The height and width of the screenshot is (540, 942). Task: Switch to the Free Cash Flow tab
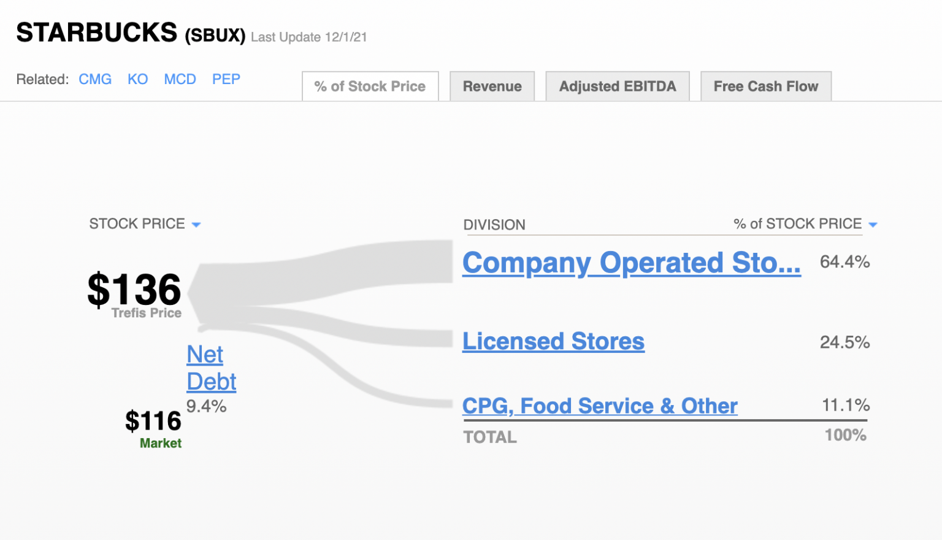tap(765, 86)
